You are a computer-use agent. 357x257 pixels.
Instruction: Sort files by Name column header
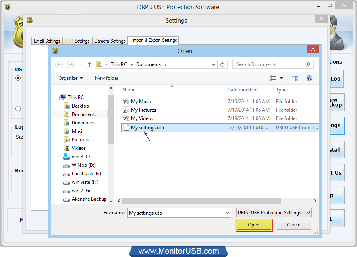click(x=129, y=90)
